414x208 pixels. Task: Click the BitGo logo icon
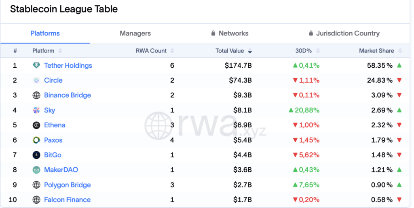[36, 155]
